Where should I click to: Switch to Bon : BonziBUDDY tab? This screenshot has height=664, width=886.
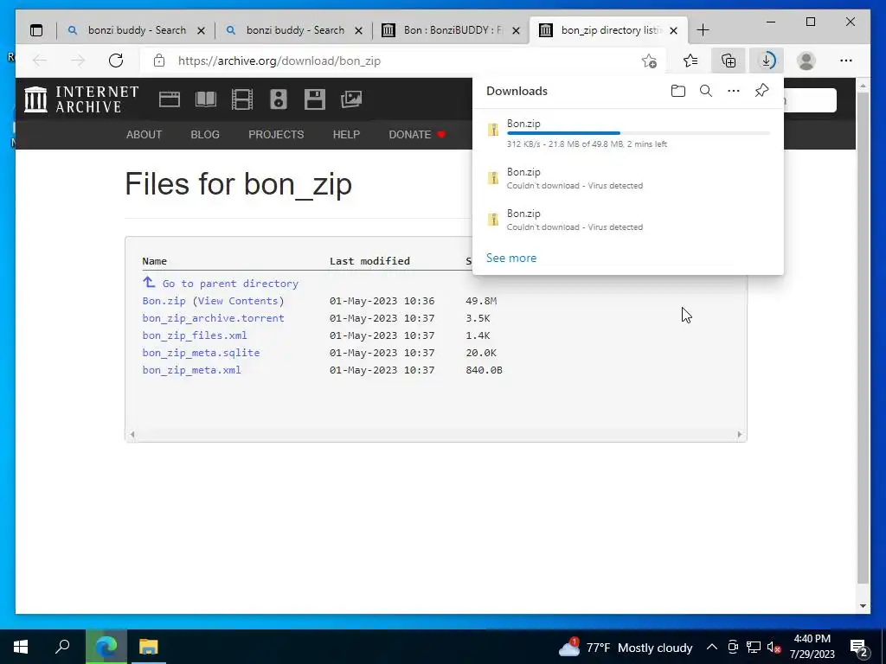click(x=451, y=30)
